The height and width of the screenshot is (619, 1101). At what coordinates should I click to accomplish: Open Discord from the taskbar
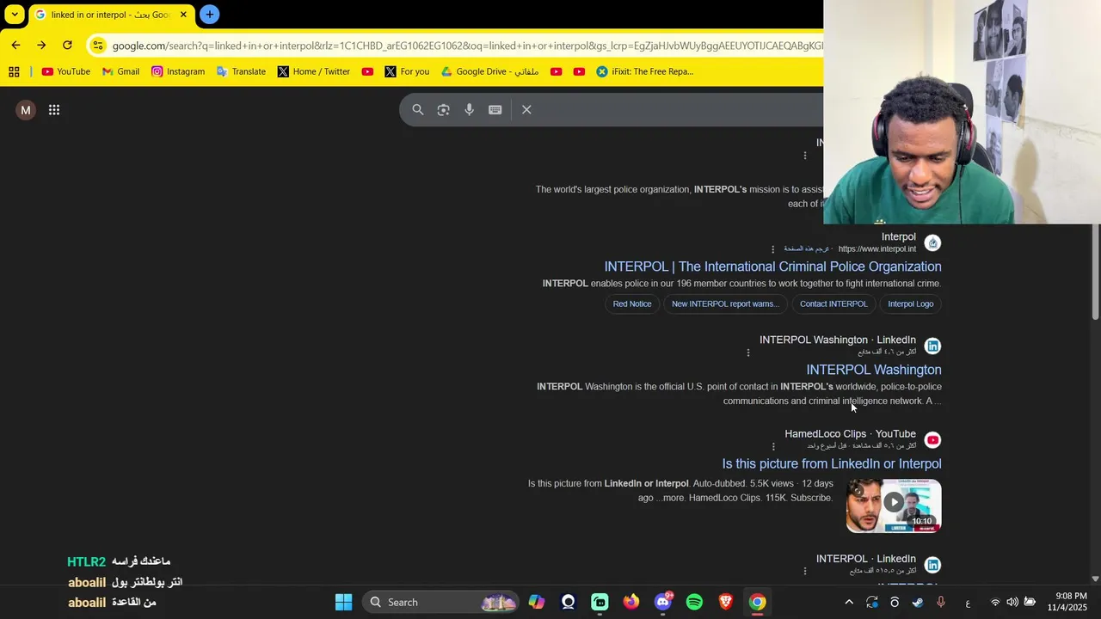click(663, 602)
